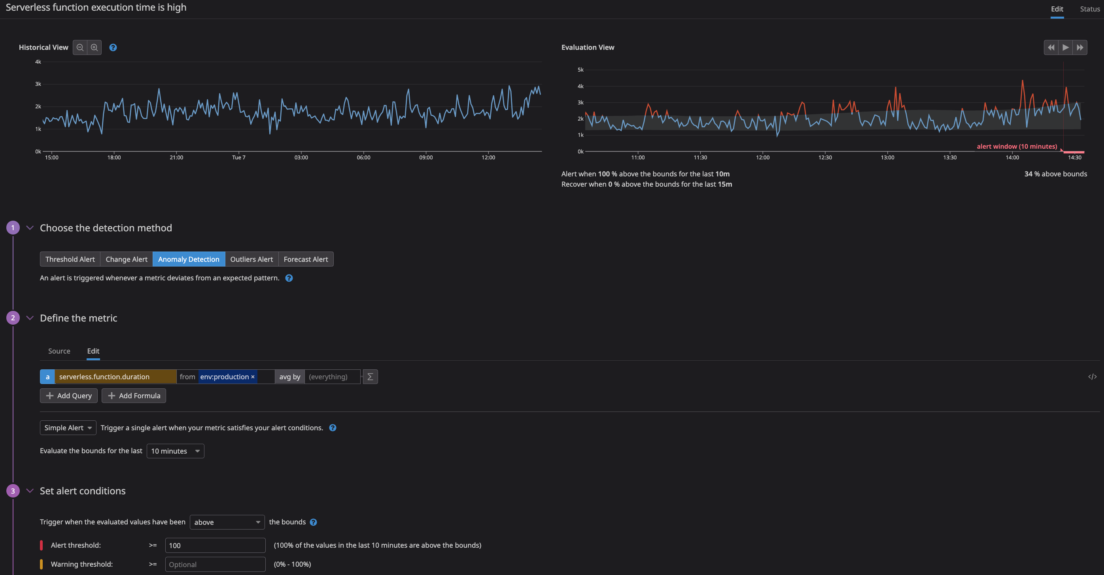Zoom out the Historical View graph
Screen dimensions: 1104x575
tap(80, 47)
